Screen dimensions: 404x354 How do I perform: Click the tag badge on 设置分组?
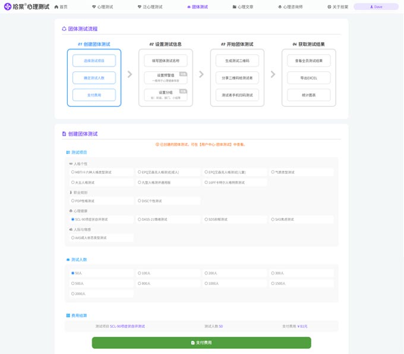183,91
